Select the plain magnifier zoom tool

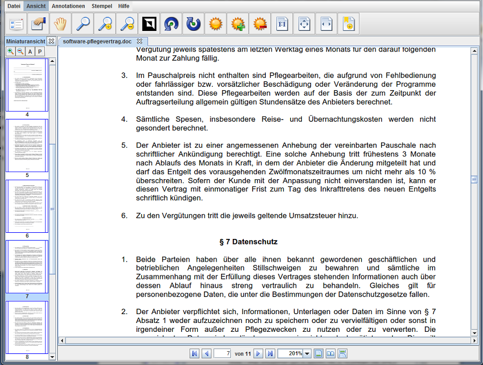pyautogui.click(x=83, y=24)
